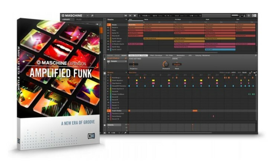Click the Pattern Length value
269x165 pixels.
coord(233,73)
